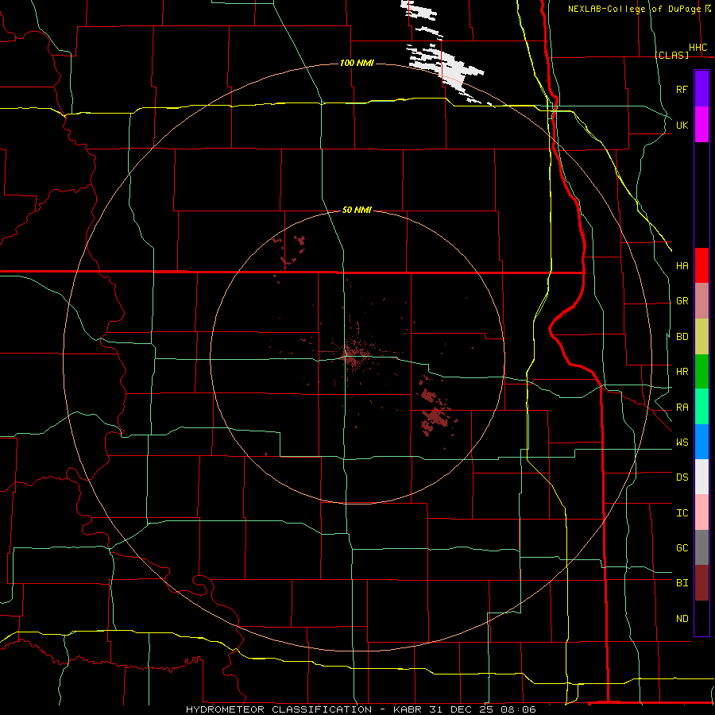Click the RA legend label
The height and width of the screenshot is (715, 715).
click(x=682, y=408)
